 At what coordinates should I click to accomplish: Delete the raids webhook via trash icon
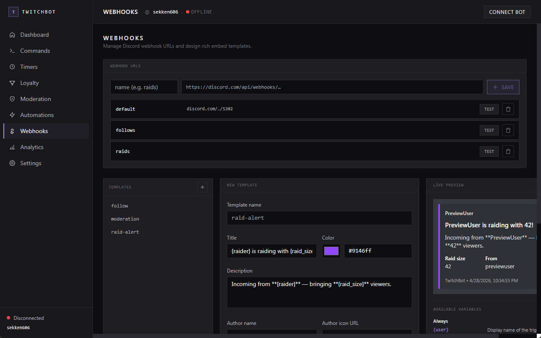tap(508, 151)
